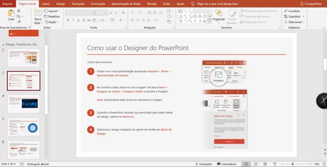Select the star shape in gallery
Viewport: 327px width, 167px height.
205,21
